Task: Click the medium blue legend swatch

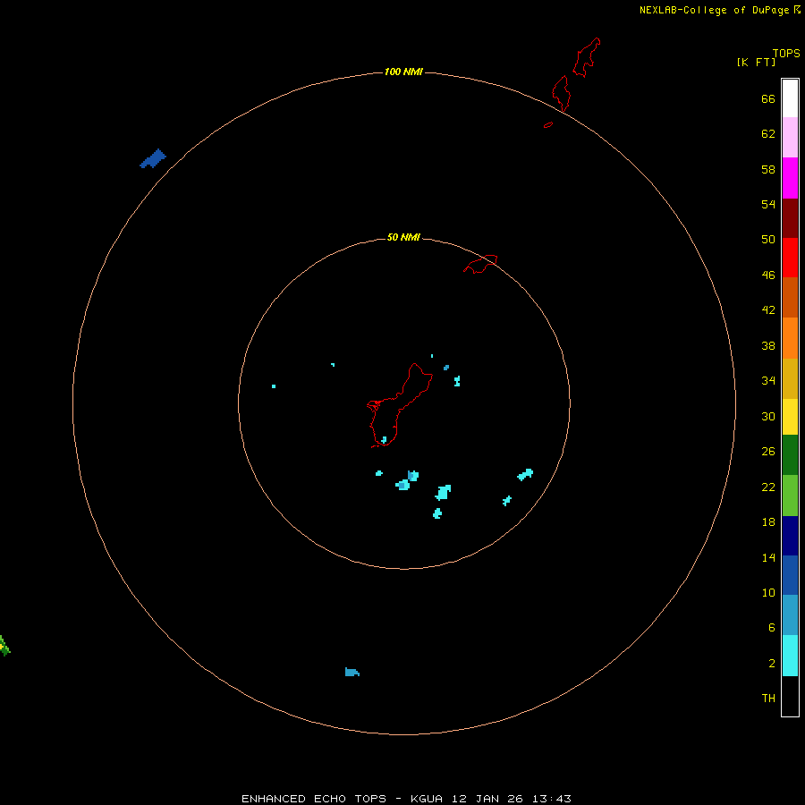Action: pyautogui.click(x=790, y=575)
